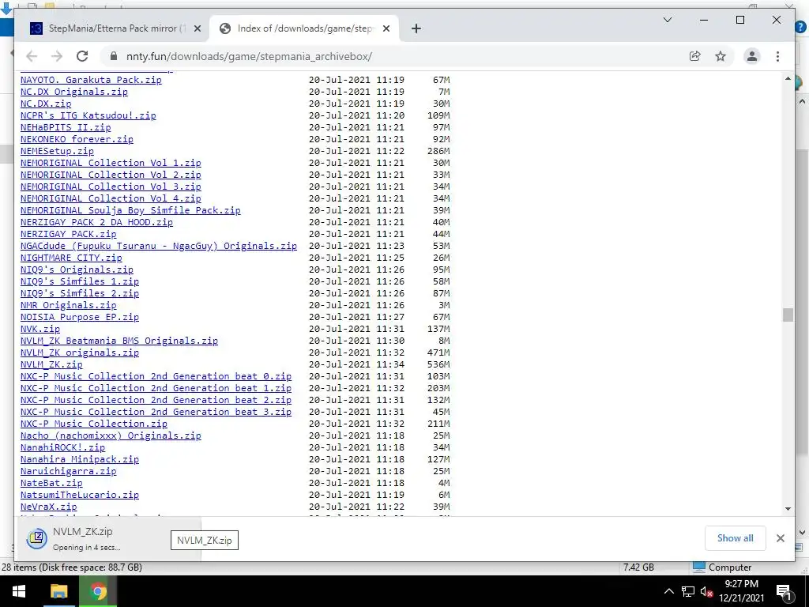The height and width of the screenshot is (607, 809).
Task: Bookmark this page with the star icon
Action: (721, 56)
